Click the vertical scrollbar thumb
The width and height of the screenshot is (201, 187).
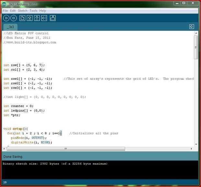tap(196, 47)
